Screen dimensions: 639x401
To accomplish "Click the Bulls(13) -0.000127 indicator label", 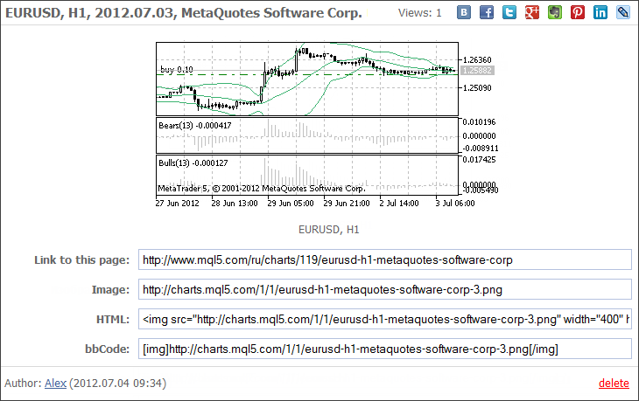I will (x=193, y=162).
